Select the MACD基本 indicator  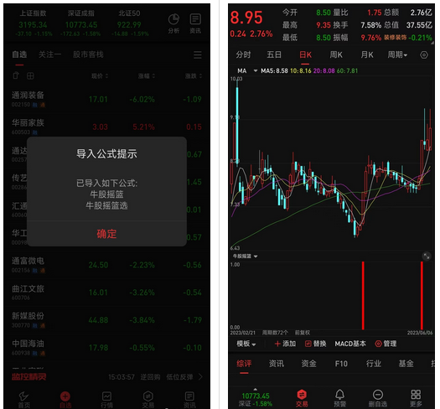[350, 344]
